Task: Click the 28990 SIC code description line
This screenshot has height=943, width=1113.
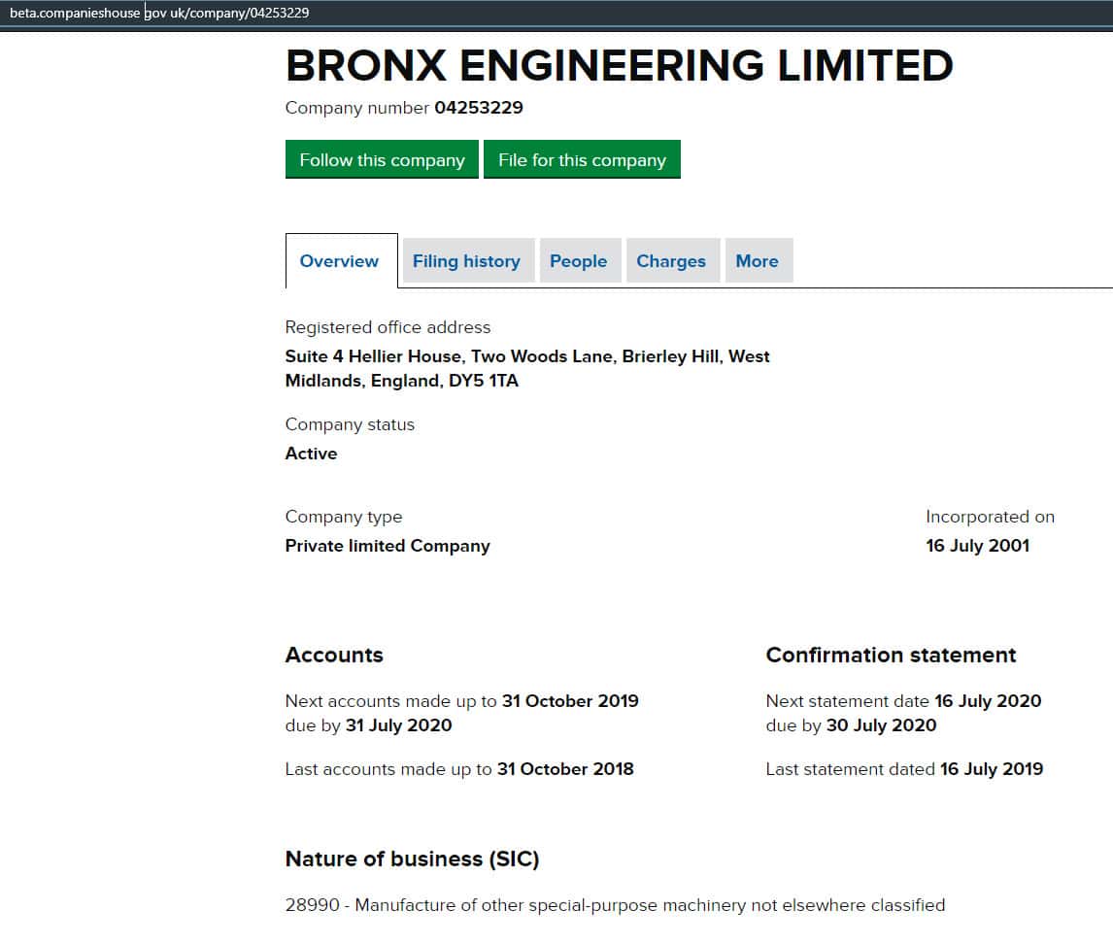Action: [615, 905]
